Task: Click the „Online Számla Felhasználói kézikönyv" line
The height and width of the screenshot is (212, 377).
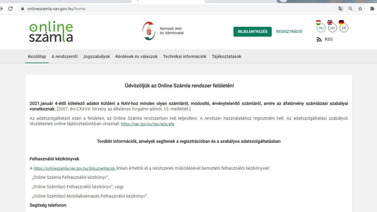Action: point(70,178)
